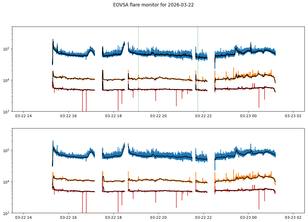Click the "03-23 00" tick label on top plot
308x222 pixels.
click(248, 116)
